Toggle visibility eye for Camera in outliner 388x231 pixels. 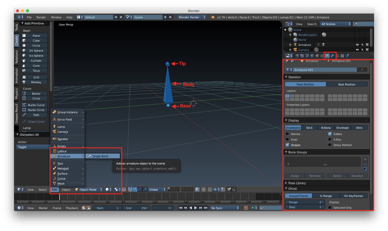pos(357,50)
